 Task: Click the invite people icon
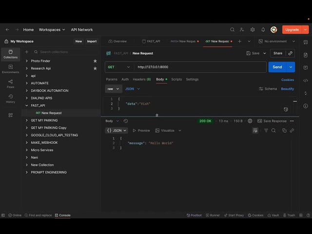[x=242, y=30]
